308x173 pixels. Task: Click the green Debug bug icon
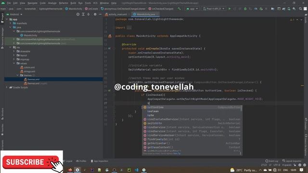tap(245, 9)
